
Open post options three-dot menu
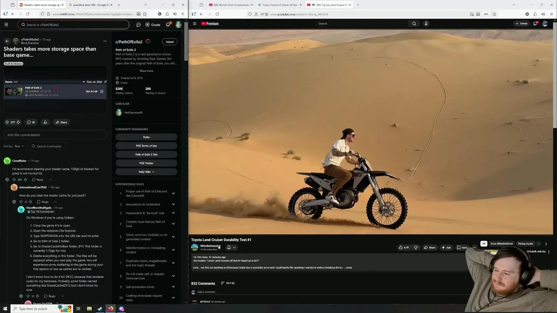pos(104,41)
